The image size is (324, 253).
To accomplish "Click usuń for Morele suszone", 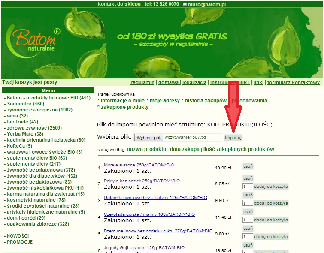I will pos(248,166).
